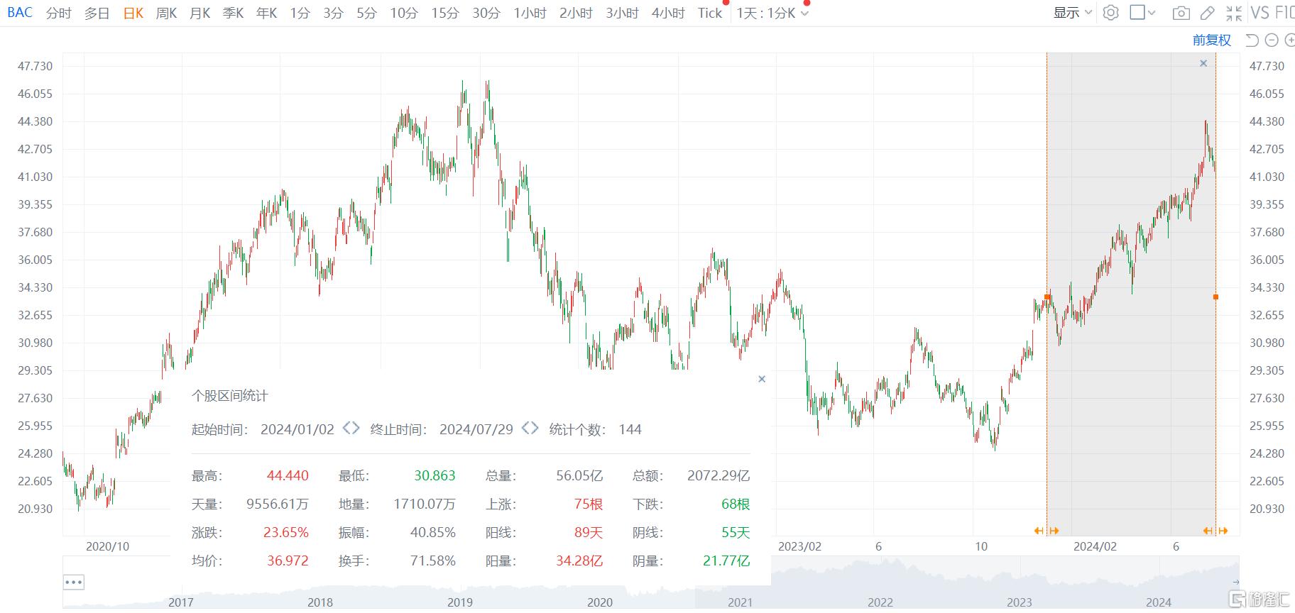Click right arrow at selection start boundary
The height and width of the screenshot is (613, 1295).
tap(1054, 531)
